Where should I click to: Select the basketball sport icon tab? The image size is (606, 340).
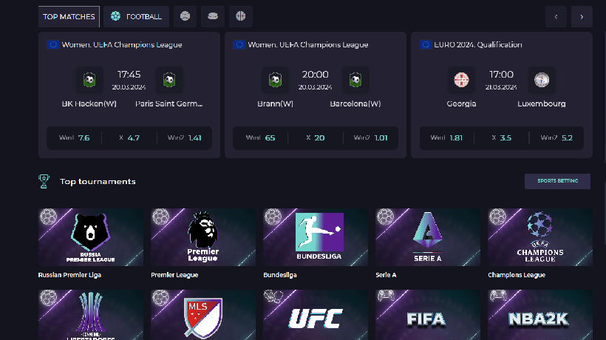click(x=241, y=16)
